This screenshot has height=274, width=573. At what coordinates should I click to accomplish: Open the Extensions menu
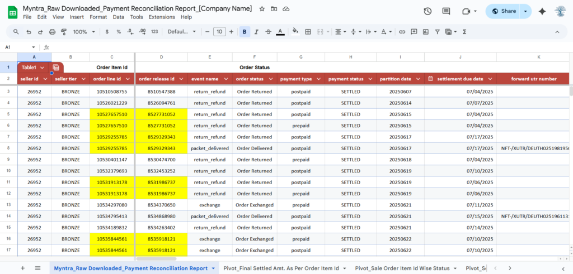tap(161, 17)
